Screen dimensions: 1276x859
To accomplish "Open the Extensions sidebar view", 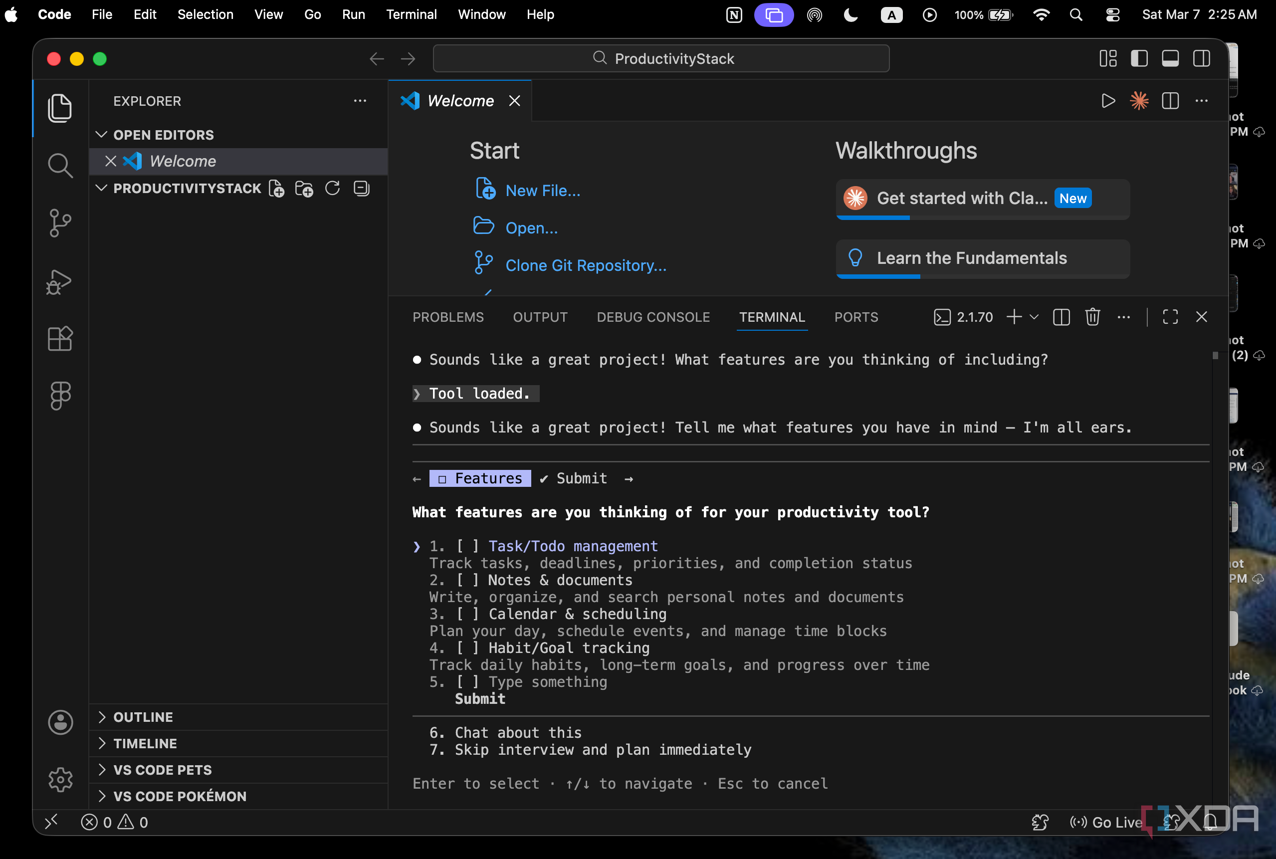I will pyautogui.click(x=60, y=339).
